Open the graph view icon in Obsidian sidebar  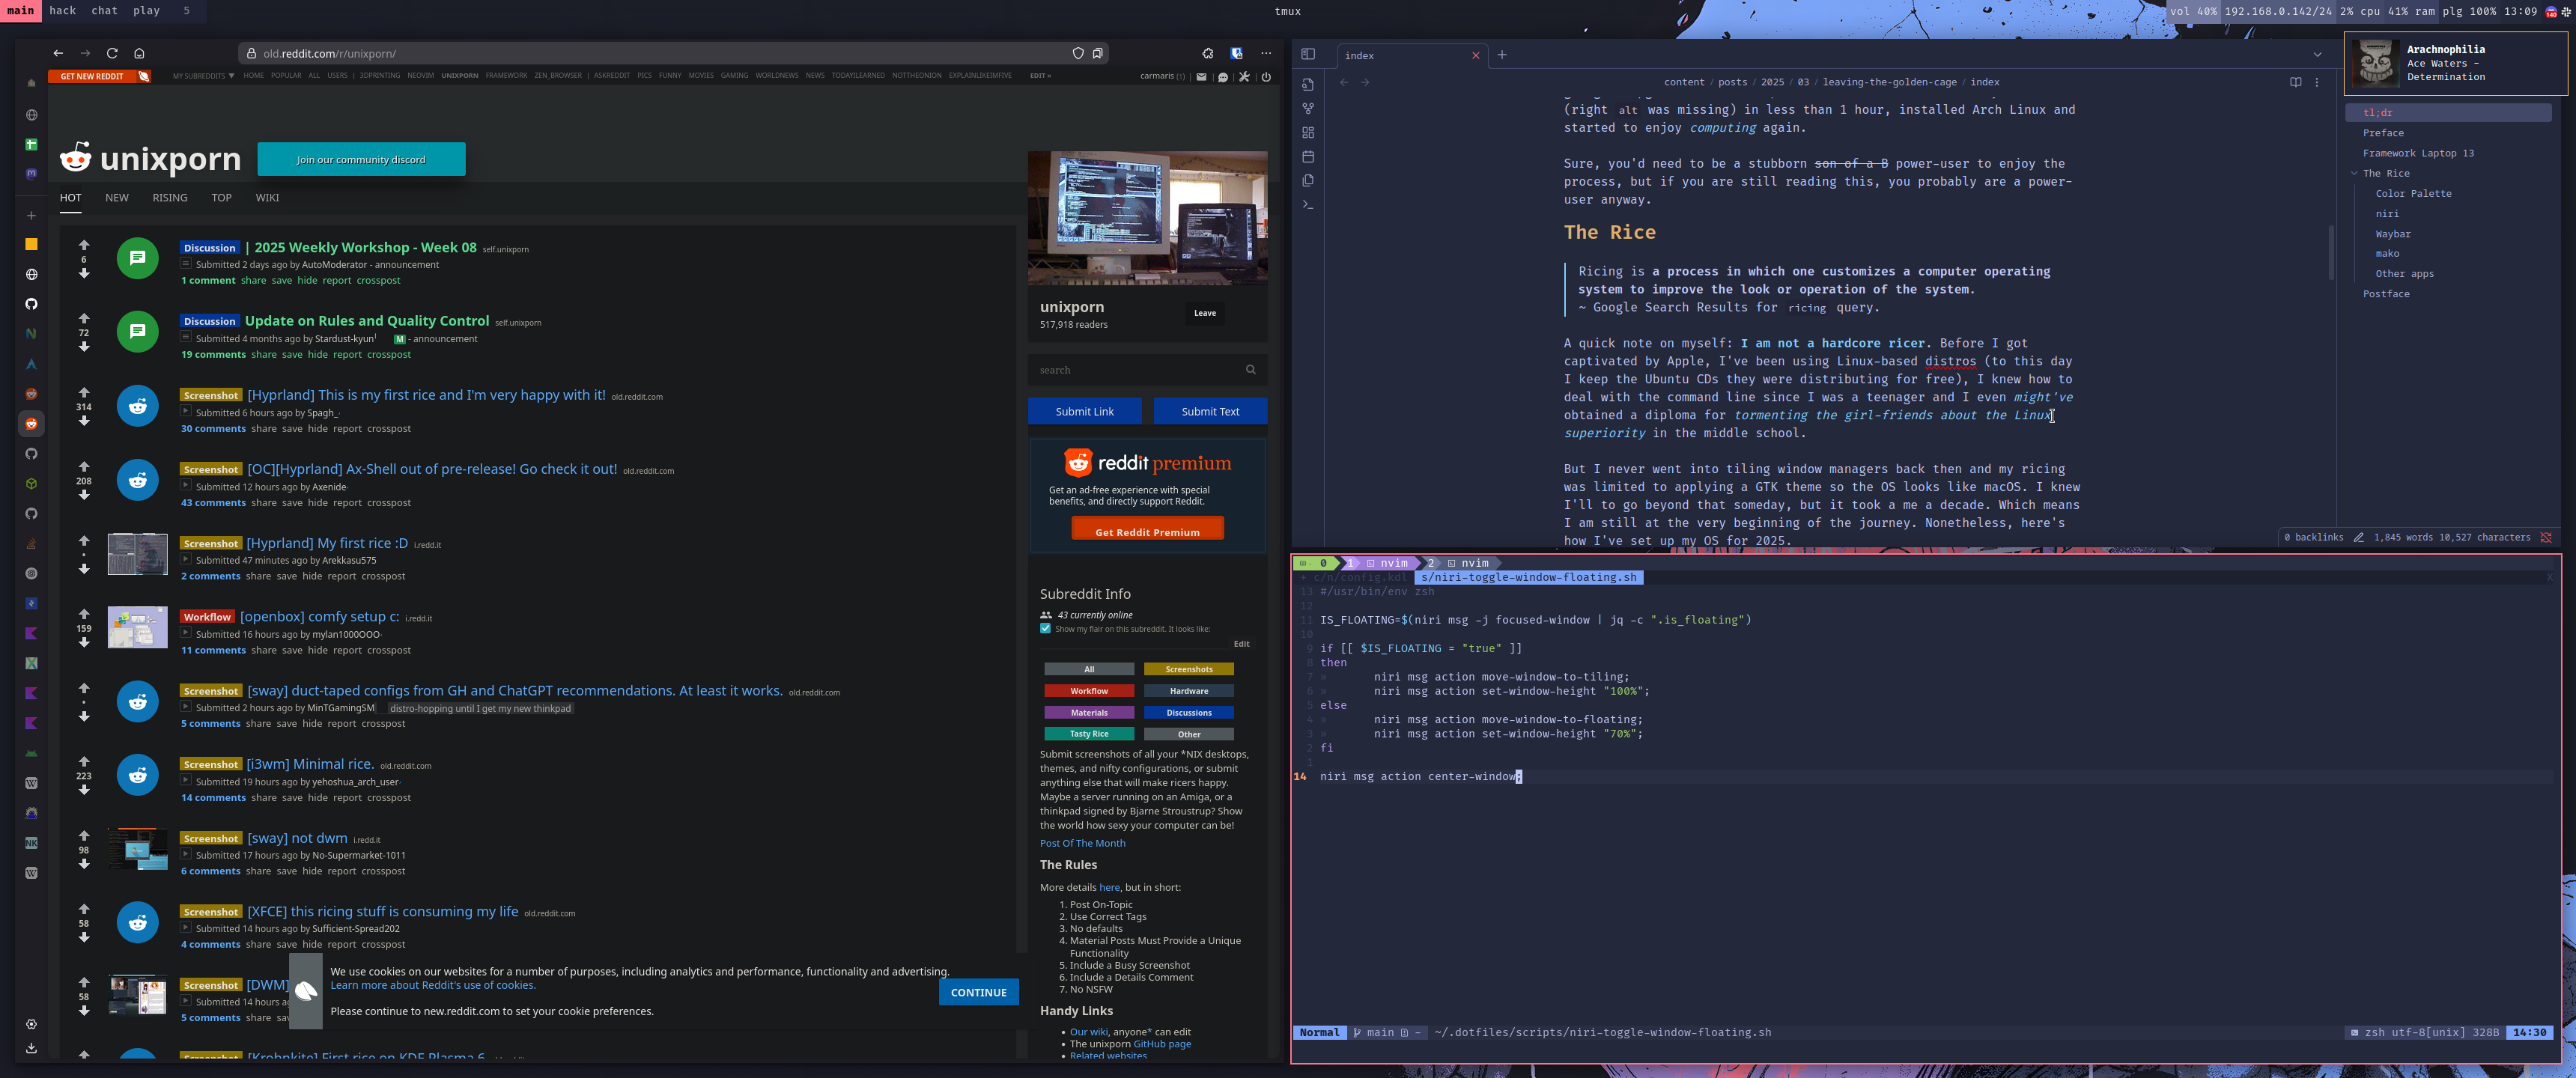[1307, 108]
